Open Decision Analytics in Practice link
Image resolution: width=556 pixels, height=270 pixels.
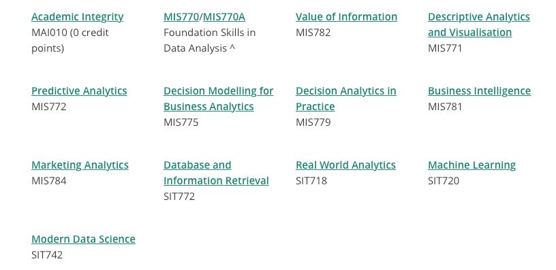[345, 99]
